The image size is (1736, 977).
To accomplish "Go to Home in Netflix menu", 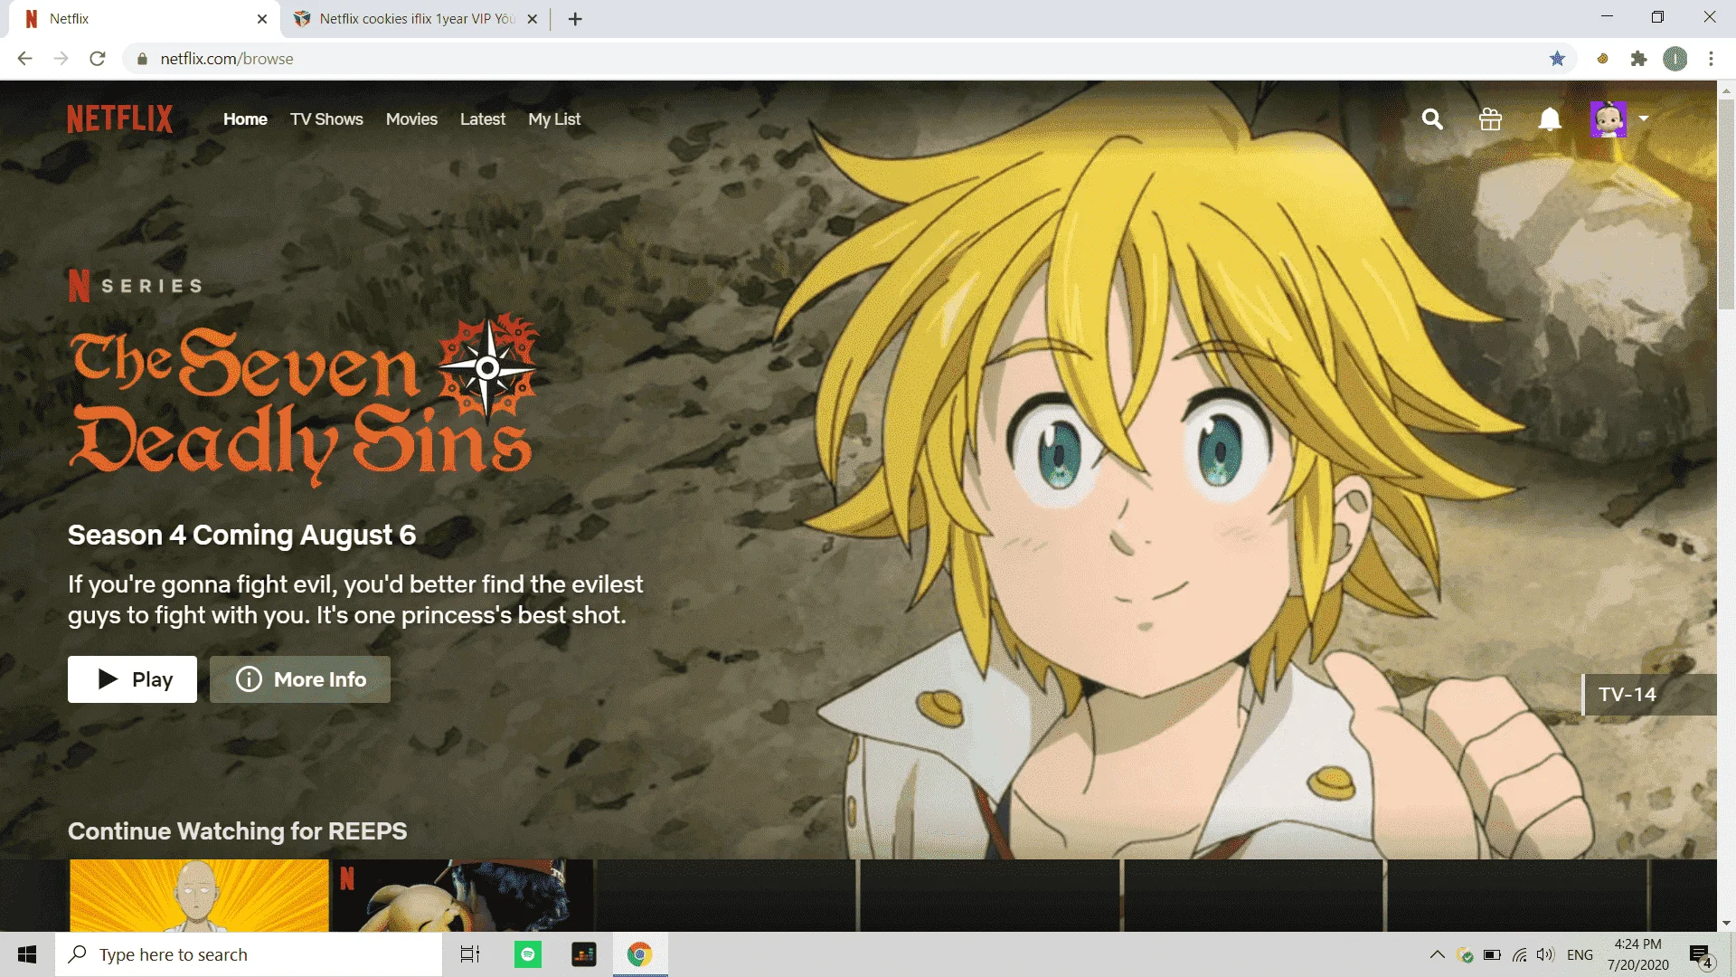I will (245, 119).
